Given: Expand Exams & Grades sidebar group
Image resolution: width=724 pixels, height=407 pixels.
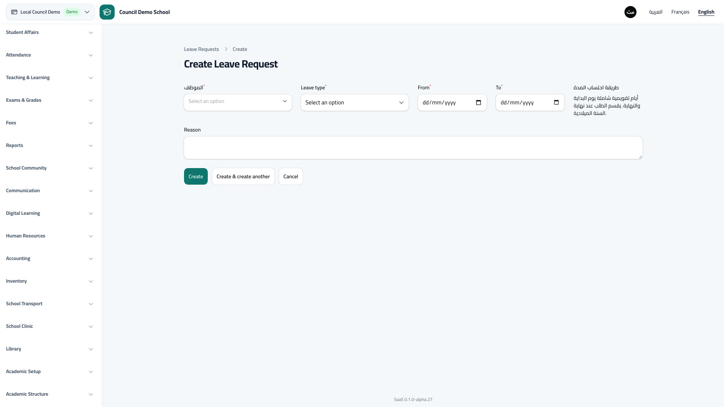Looking at the screenshot, I should click(50, 100).
